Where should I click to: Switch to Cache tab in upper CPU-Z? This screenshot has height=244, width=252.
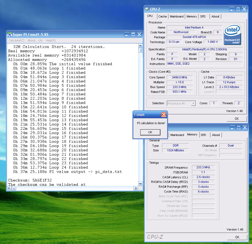click(x=163, y=16)
